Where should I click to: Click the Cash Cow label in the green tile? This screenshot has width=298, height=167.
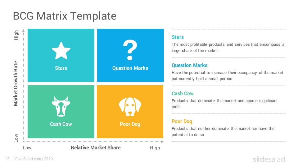[61, 124]
